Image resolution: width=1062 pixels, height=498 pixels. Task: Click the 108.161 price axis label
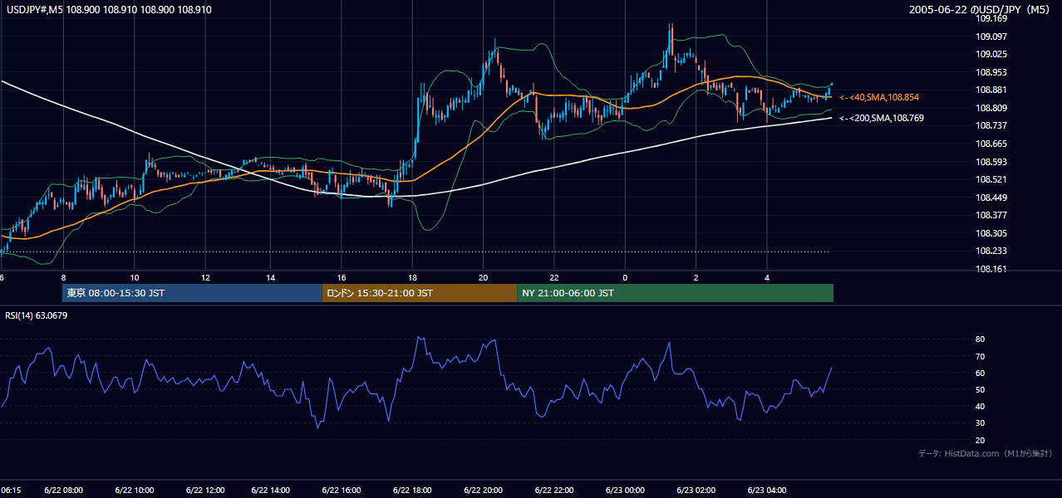(x=990, y=269)
